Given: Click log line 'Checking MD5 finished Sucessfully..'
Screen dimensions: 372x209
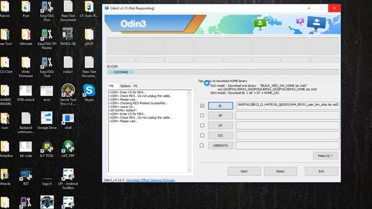Looking at the screenshot, I should [x=138, y=103].
